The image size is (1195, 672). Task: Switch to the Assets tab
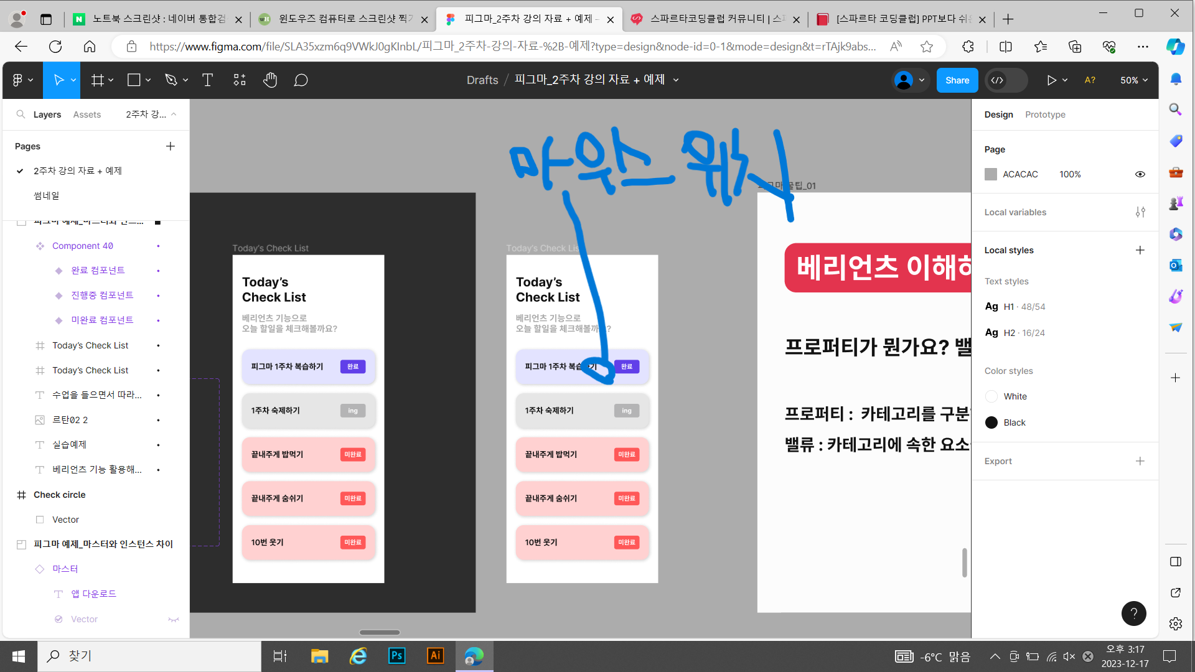coord(87,114)
